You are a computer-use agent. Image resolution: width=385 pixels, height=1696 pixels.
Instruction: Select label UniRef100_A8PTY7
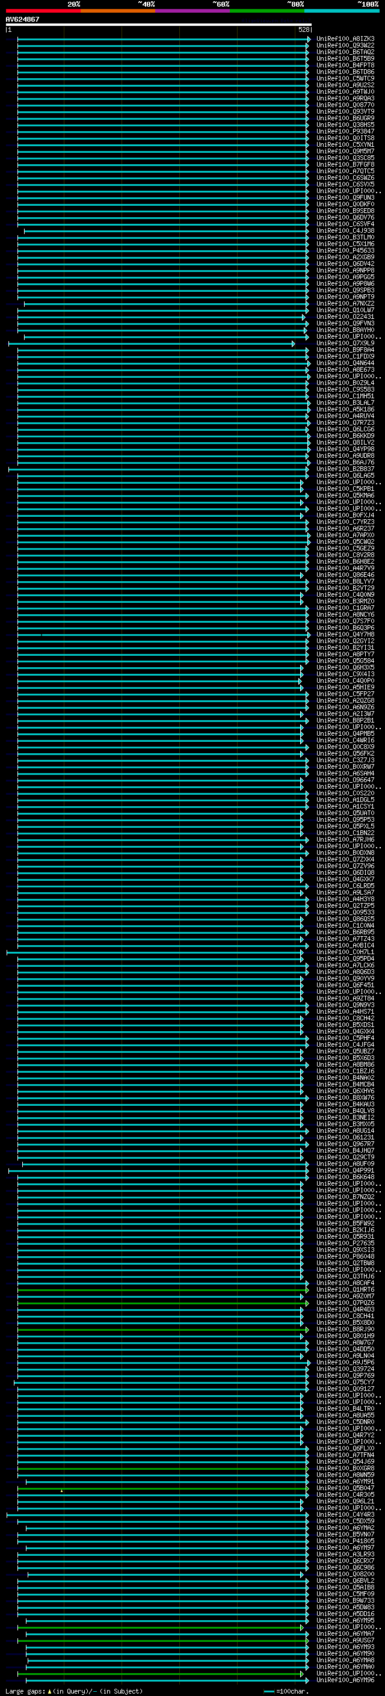coord(345,654)
